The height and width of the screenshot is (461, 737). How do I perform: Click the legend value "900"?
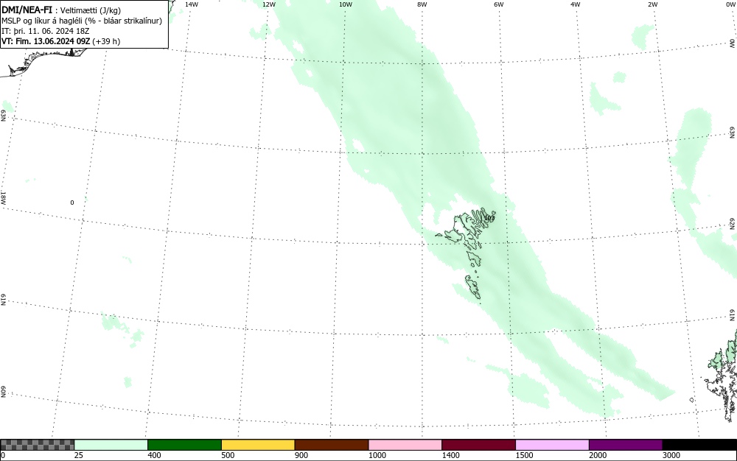pyautogui.click(x=301, y=455)
